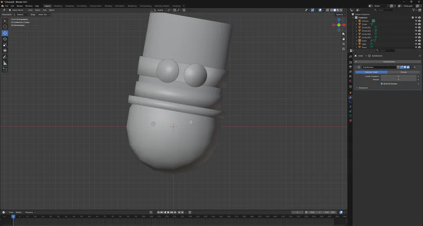The height and width of the screenshot is (226, 423).
Task: Open the Modifiers wrench properties tab
Action: [x=351, y=97]
